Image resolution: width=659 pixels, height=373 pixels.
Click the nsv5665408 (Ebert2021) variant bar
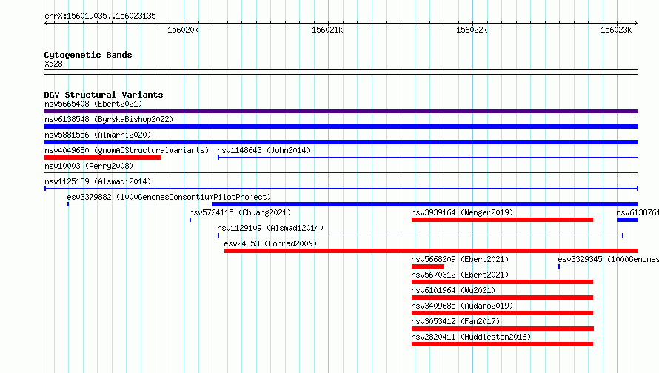[x=341, y=111]
